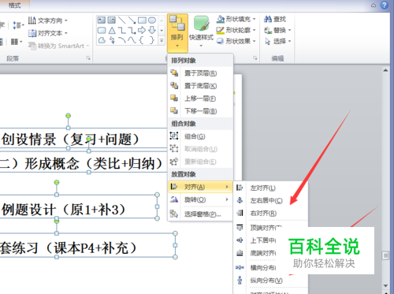This screenshot has width=394, height=294.
Task: Select Align Left (左对齐)
Action: (270, 188)
